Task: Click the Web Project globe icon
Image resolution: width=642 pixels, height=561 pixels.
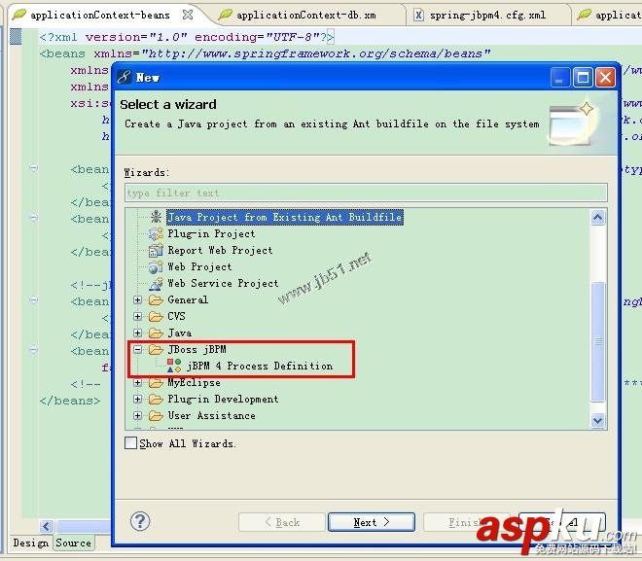Action: click(156, 266)
